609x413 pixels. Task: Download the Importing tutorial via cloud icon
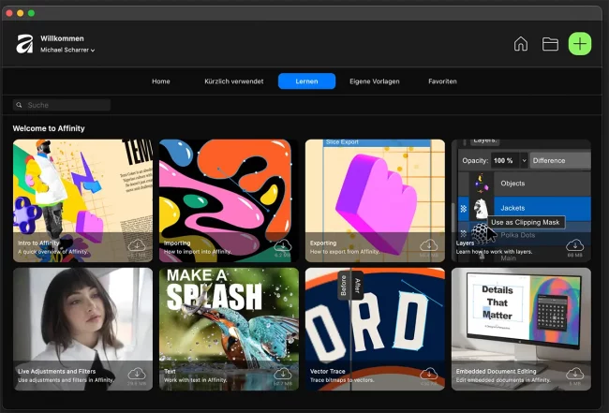click(x=283, y=245)
